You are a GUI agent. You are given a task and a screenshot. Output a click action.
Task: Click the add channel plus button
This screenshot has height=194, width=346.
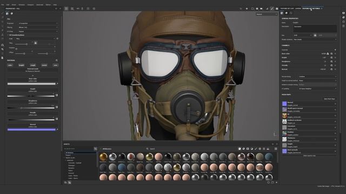pyautogui.click(x=335, y=50)
